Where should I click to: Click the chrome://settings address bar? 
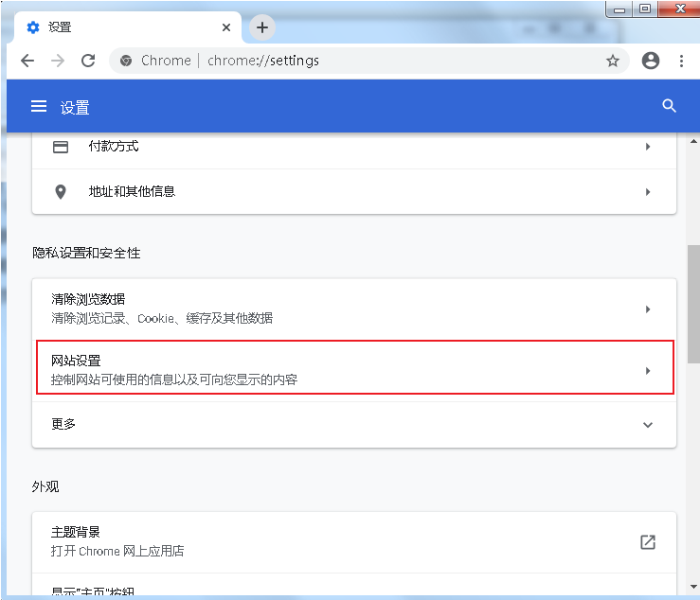click(360, 61)
